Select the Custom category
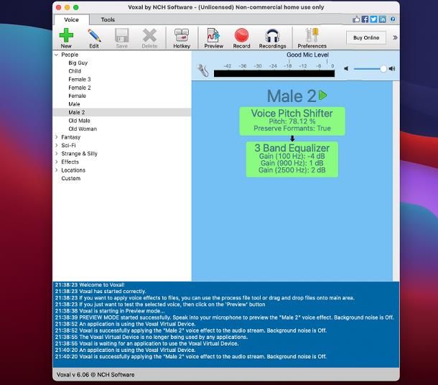438x385 pixels. [71, 178]
